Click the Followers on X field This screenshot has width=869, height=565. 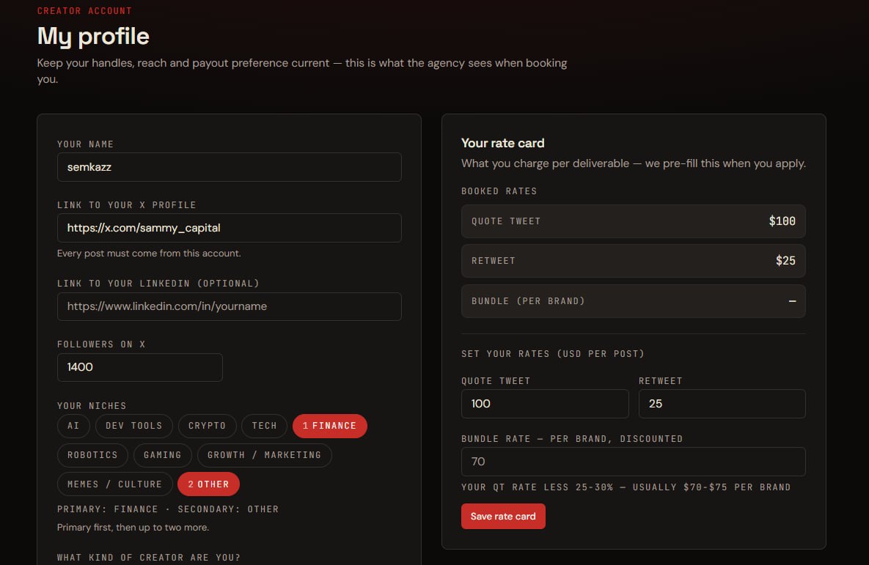tap(139, 367)
